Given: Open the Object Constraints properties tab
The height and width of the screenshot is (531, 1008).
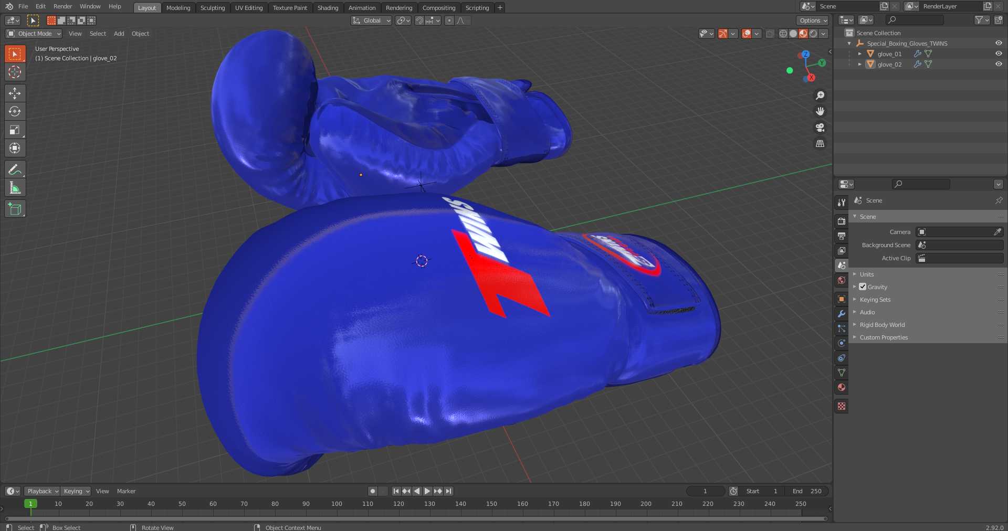Looking at the screenshot, I should click(842, 358).
